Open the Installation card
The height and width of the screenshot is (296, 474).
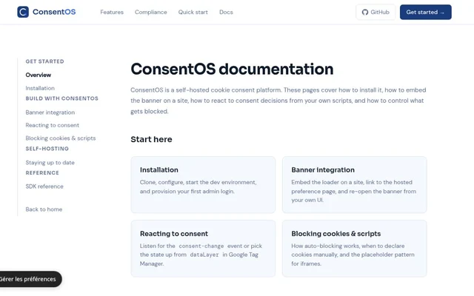tap(203, 184)
